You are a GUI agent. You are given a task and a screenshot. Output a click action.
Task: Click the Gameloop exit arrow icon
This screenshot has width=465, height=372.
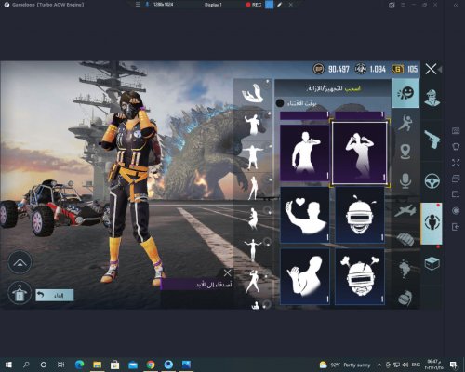(456, 227)
